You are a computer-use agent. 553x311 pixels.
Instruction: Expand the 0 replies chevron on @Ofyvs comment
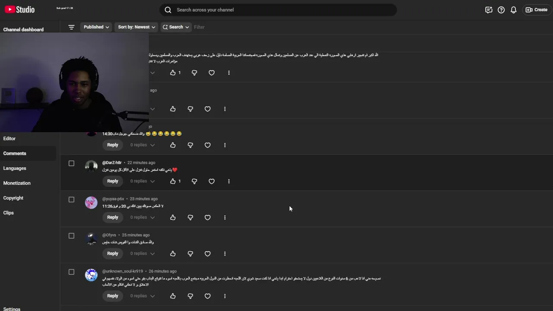[153, 254]
